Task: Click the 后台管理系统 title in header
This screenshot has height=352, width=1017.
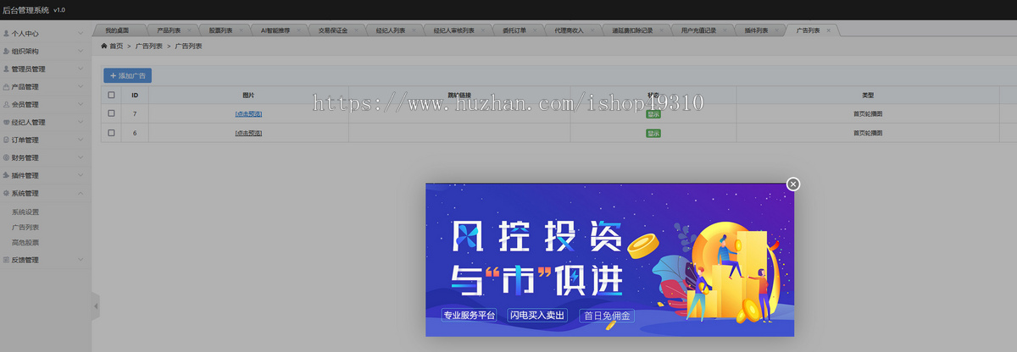Action: tap(26, 9)
